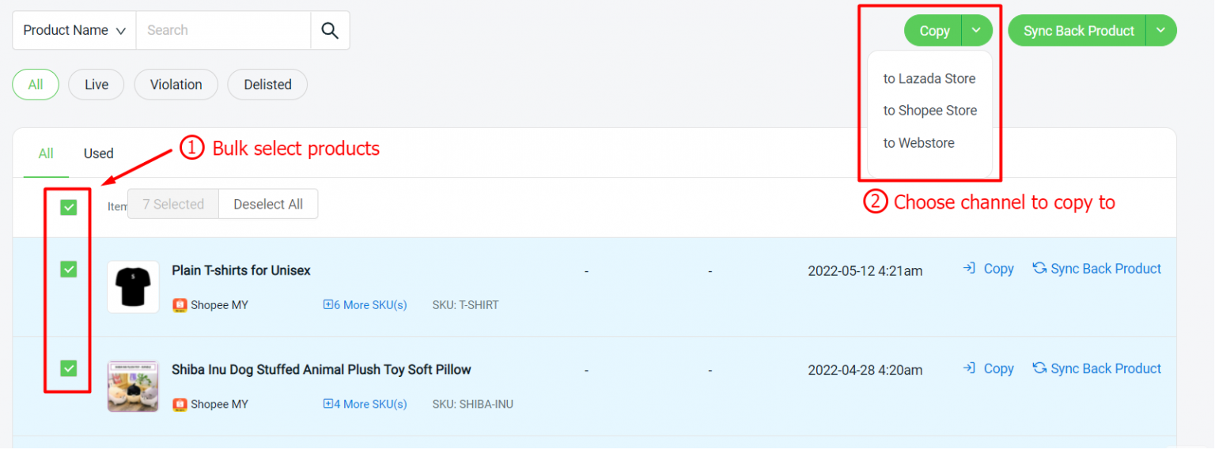Click the date '2022-05-12 4:21am'

pos(865,270)
